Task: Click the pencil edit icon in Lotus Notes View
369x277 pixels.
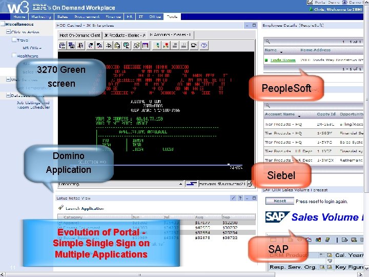Action: (233, 198)
